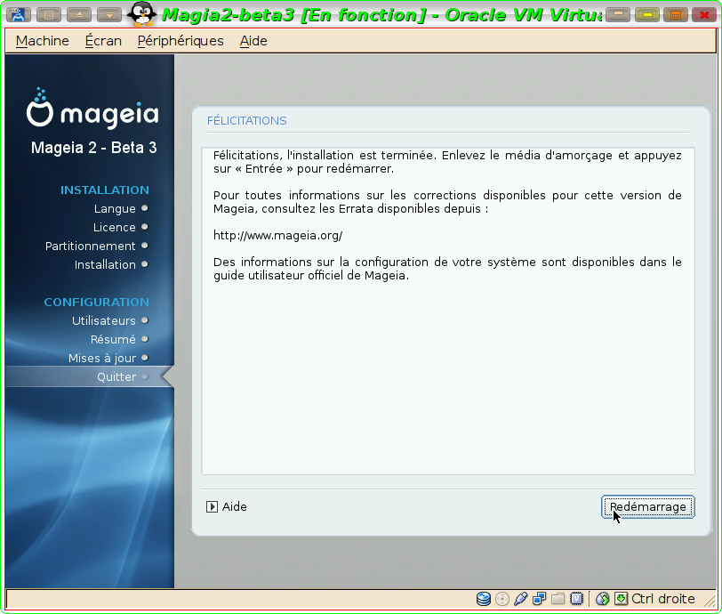Open the Machine menu
722x614 pixels.
(43, 41)
